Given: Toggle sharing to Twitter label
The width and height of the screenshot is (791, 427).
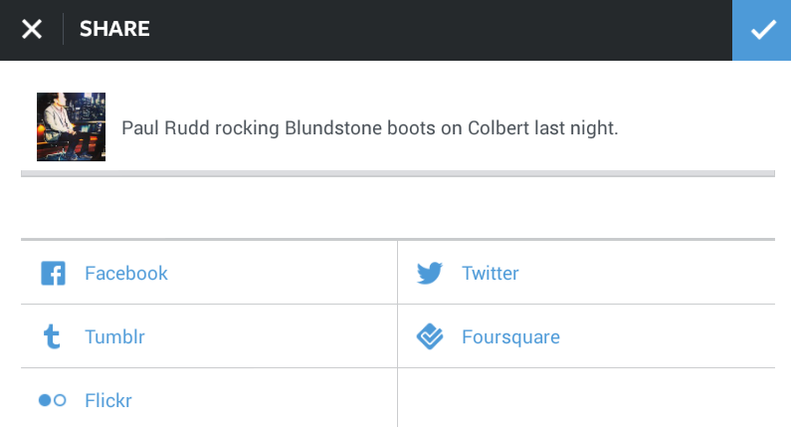Looking at the screenshot, I should (491, 273).
